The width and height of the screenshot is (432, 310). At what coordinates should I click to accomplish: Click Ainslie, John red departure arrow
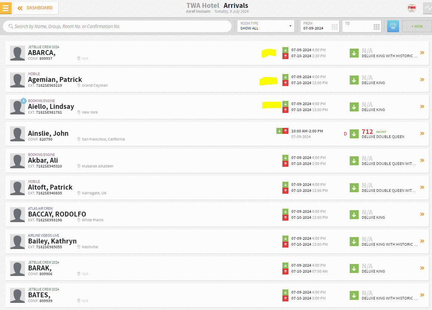click(x=285, y=131)
